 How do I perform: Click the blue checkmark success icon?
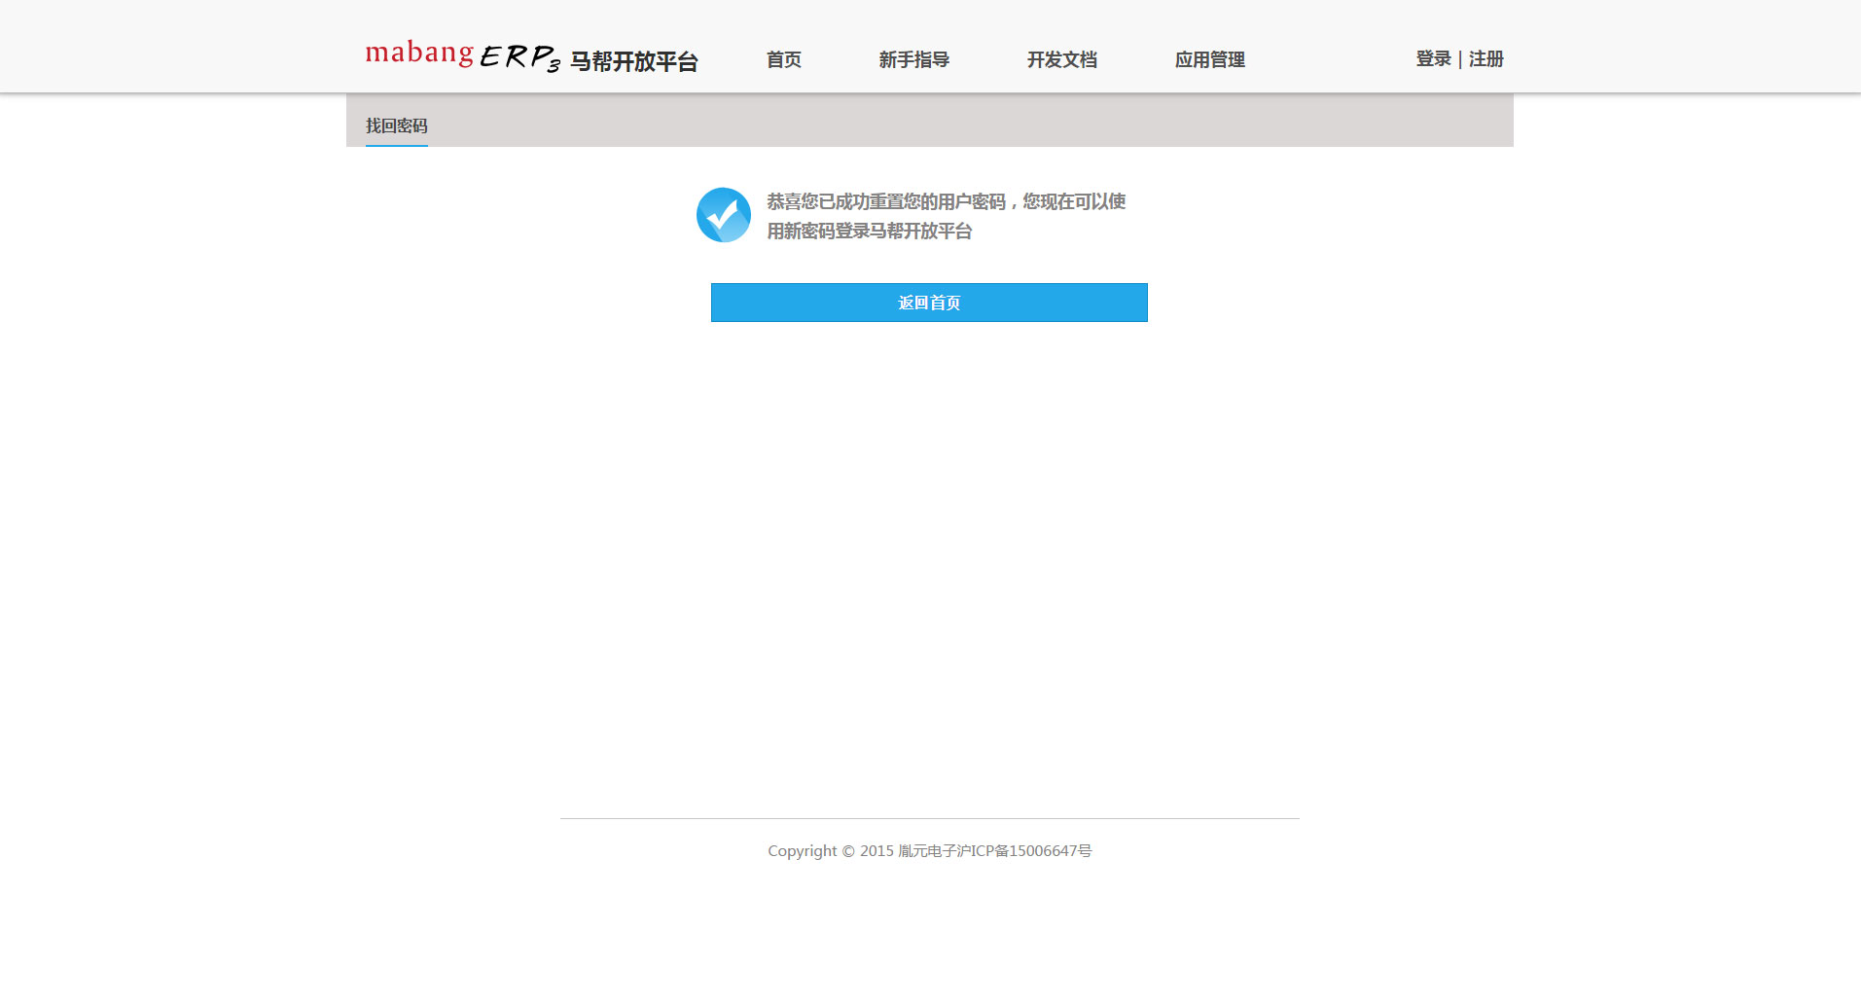click(723, 215)
